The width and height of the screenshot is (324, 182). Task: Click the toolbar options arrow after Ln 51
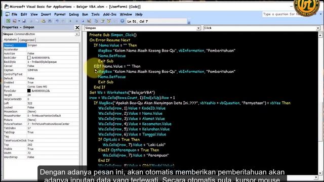[x=189, y=22]
